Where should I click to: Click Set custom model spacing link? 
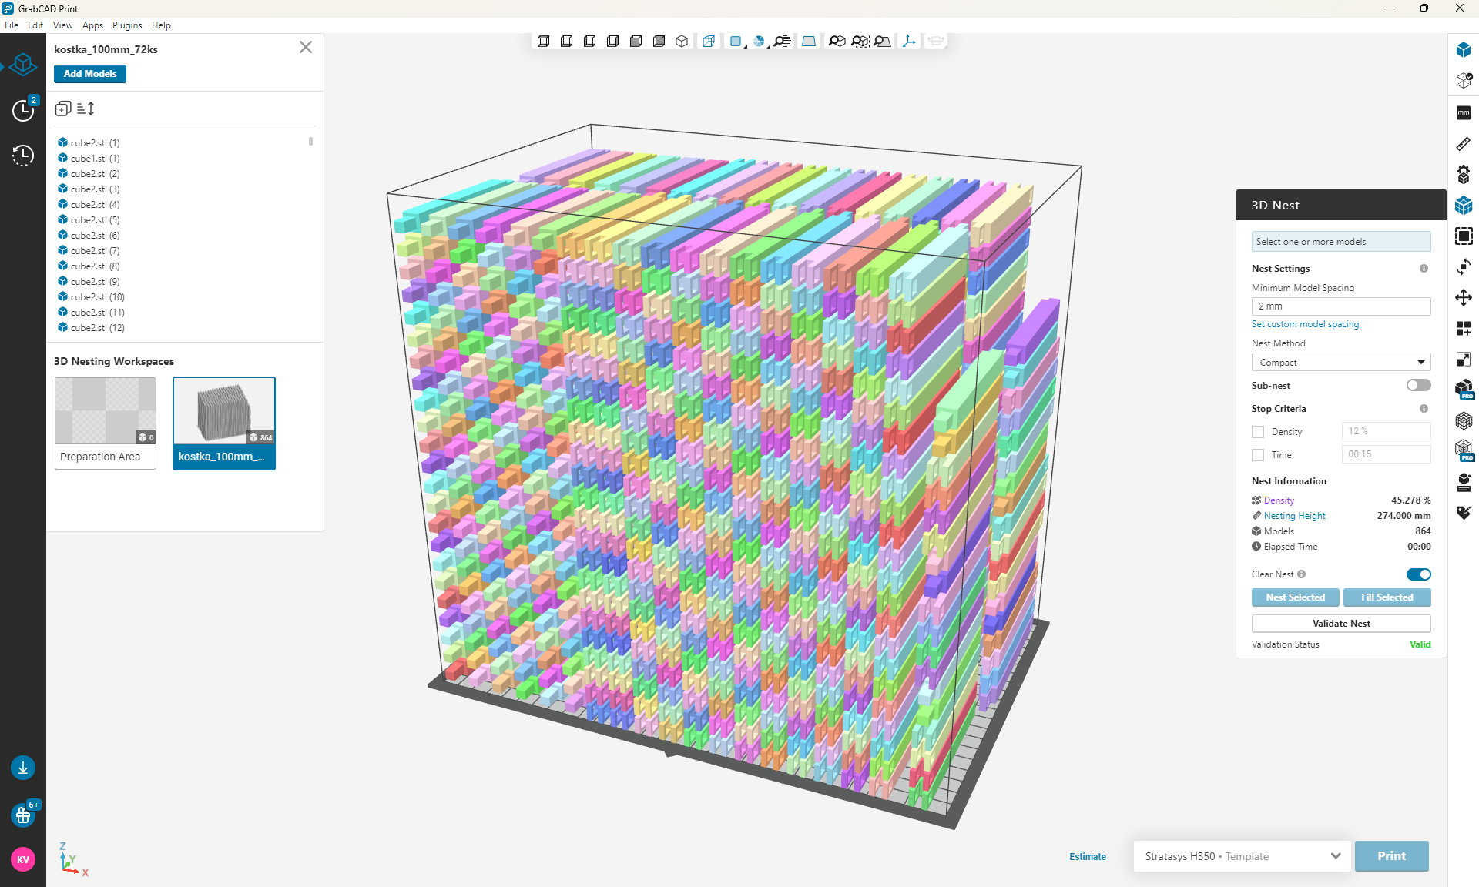pyautogui.click(x=1305, y=324)
